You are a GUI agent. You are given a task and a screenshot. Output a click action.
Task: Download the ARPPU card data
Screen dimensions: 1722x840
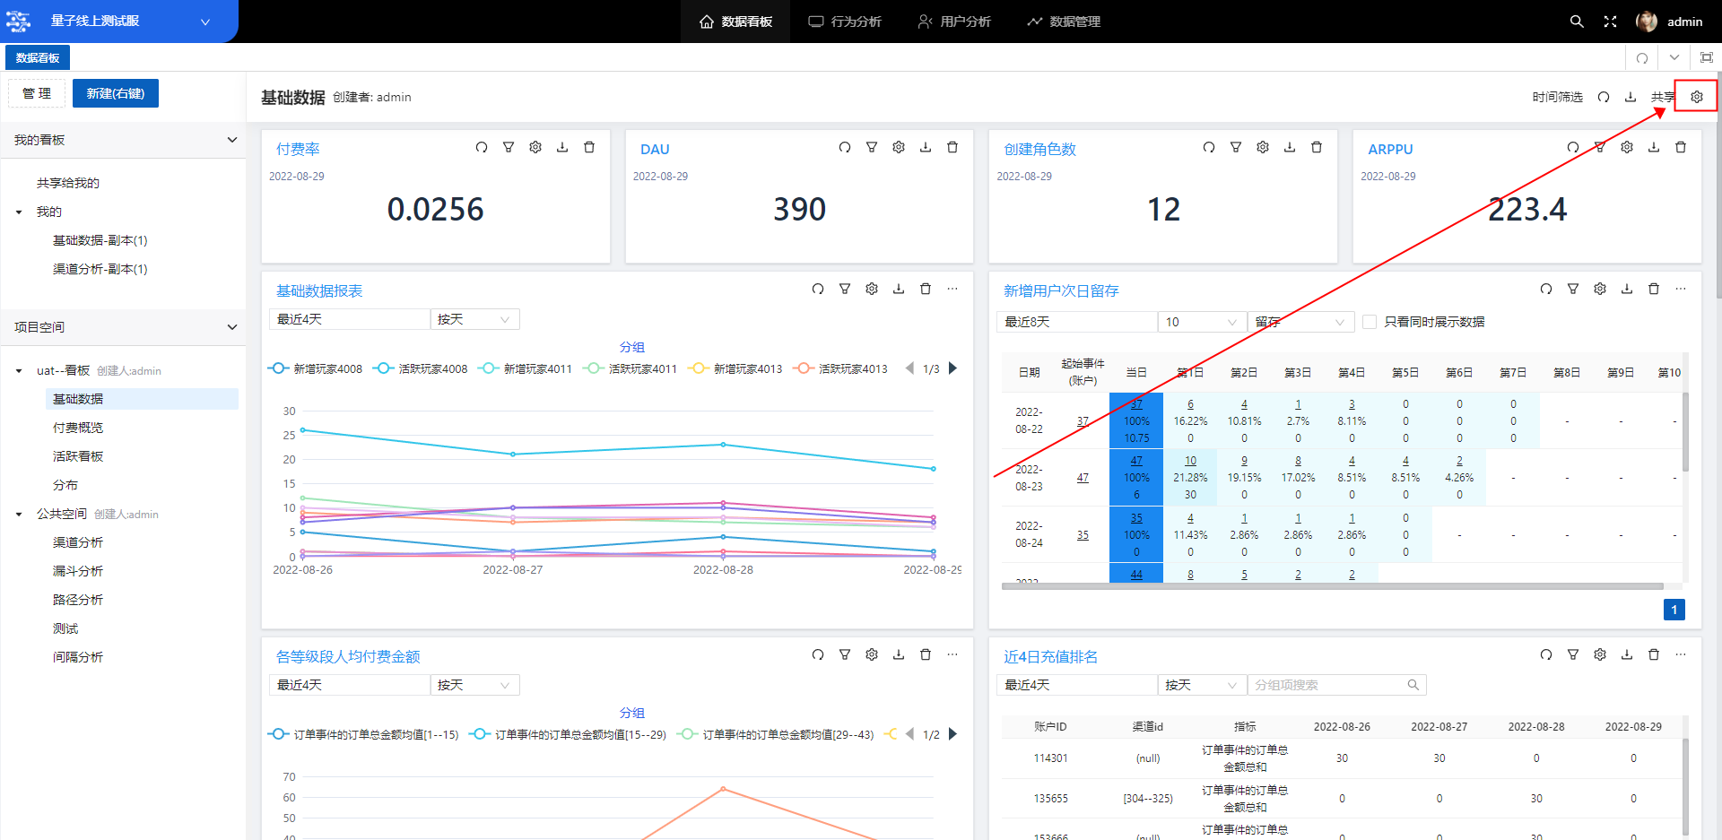point(1653,147)
